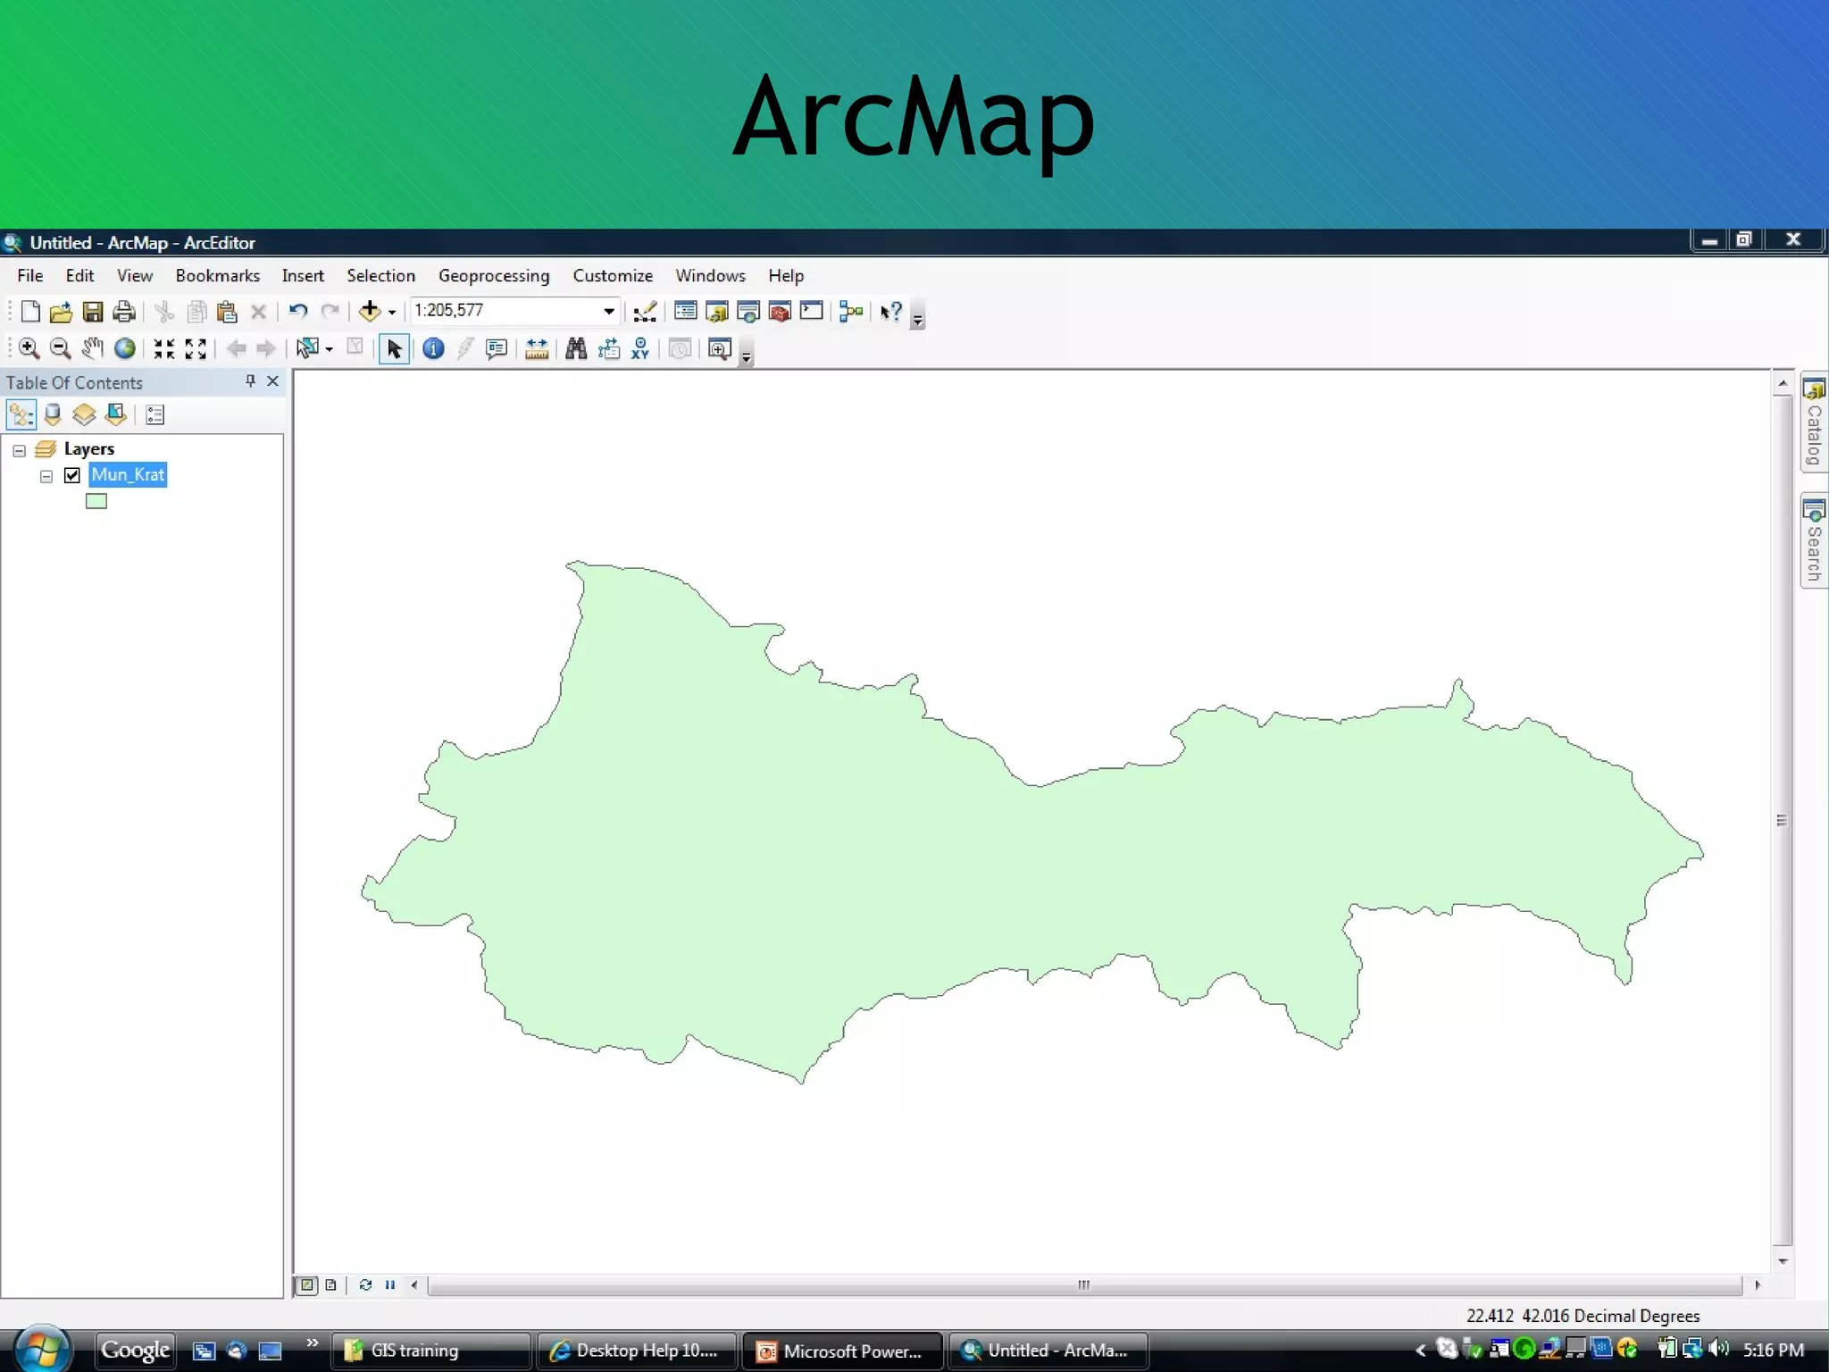The height and width of the screenshot is (1372, 1829).
Task: Collapse the Layers data frame
Action: 19,450
